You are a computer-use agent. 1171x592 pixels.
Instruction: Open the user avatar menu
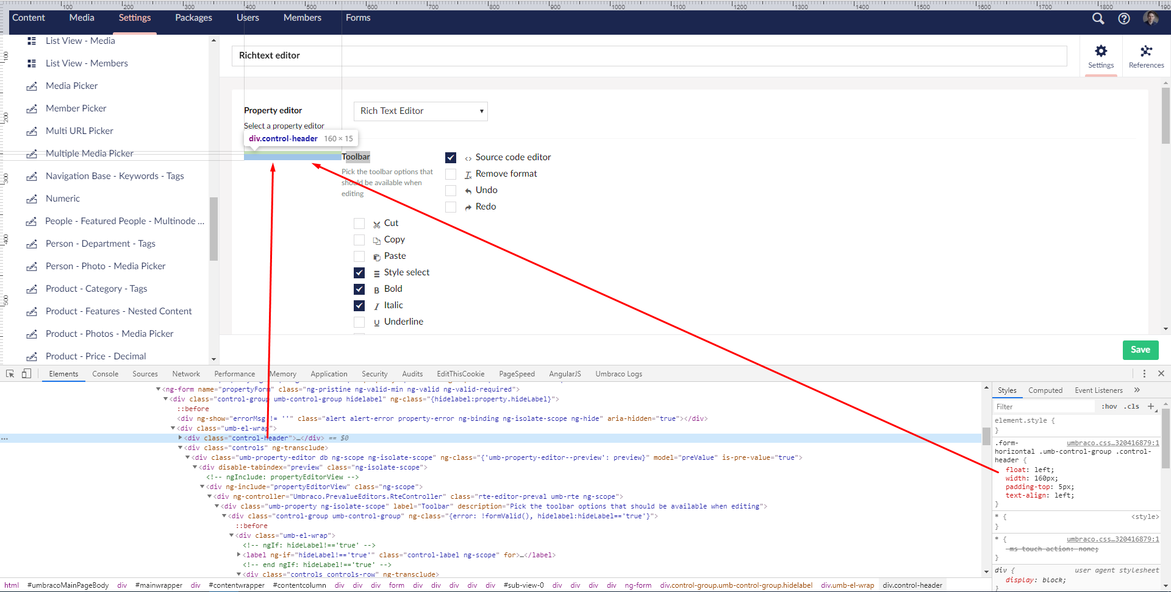[1151, 18]
